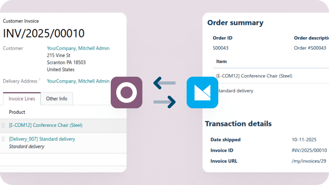The width and height of the screenshot is (329, 185).
Task: Click invoice number INV/2025/00010 heading
Action: tap(43, 34)
